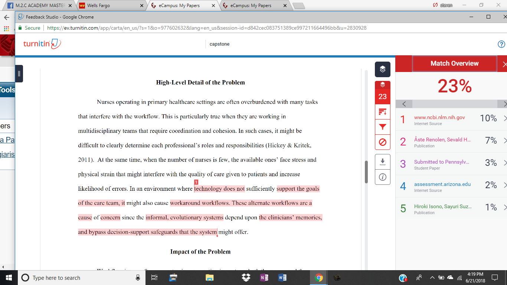Open the Submitted to Pennsylv... source
The image size is (507, 285).
442,162
